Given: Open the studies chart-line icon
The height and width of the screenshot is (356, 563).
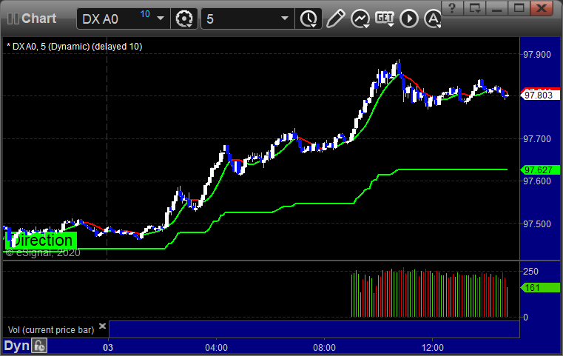Looking at the screenshot, I should click(x=360, y=19).
